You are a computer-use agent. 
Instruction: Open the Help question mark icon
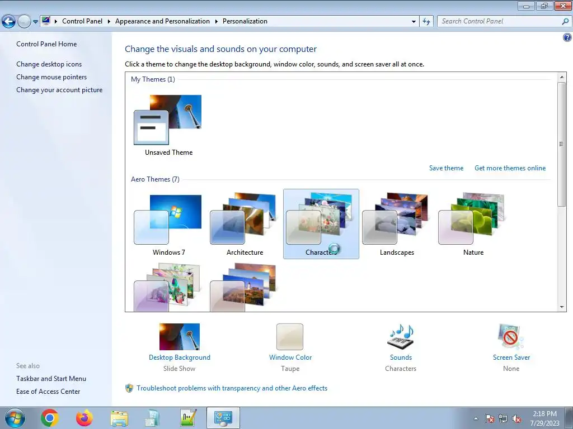pyautogui.click(x=567, y=37)
